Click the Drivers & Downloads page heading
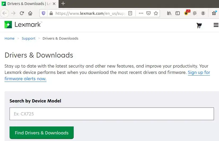The image size is (219, 141). [39, 55]
